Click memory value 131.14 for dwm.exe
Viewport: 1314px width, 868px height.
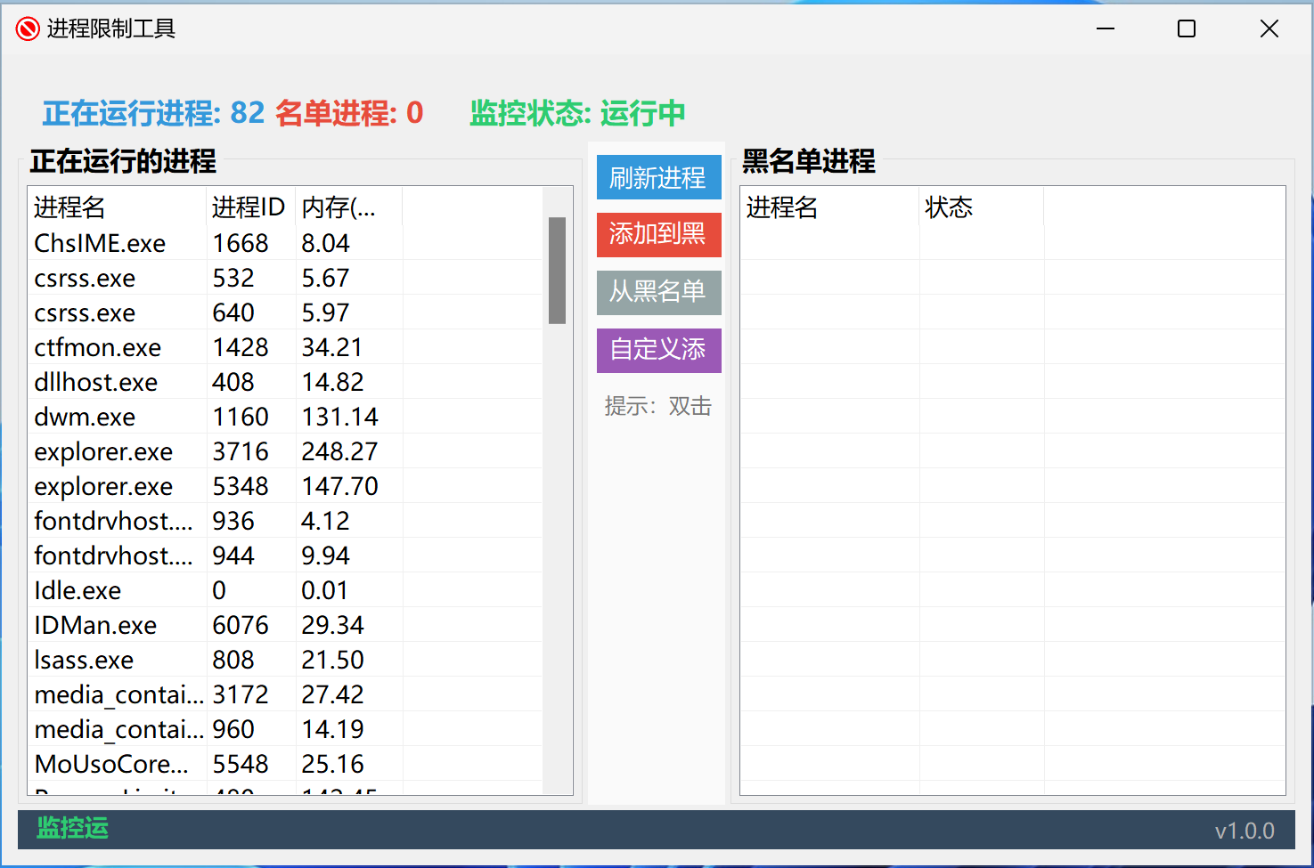tap(339, 417)
